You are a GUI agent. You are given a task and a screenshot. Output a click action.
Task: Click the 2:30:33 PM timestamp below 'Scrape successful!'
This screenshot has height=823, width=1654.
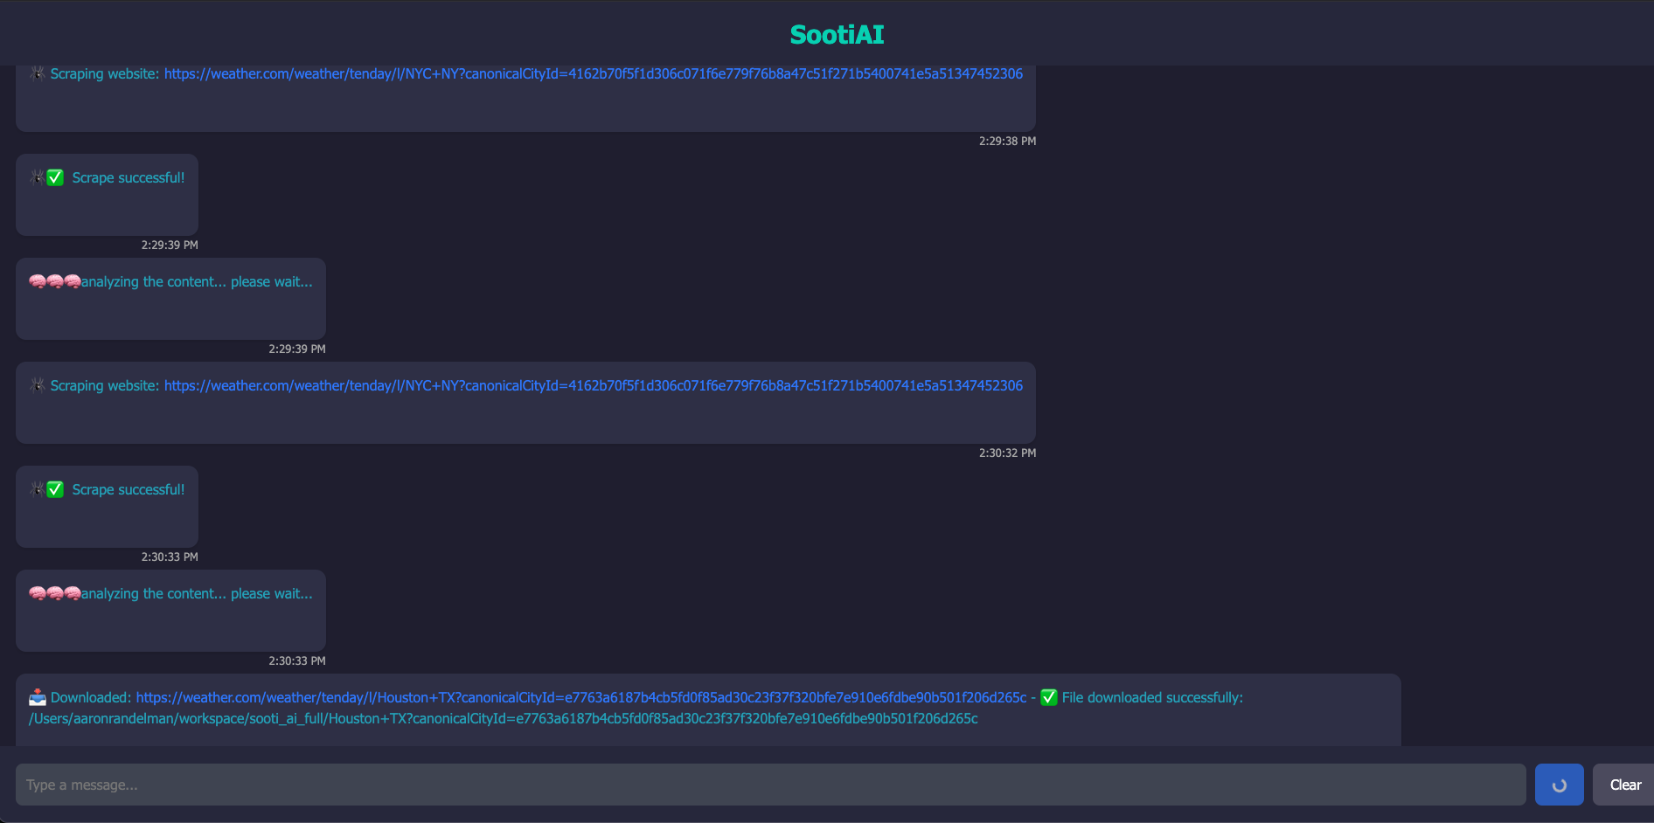click(x=170, y=557)
